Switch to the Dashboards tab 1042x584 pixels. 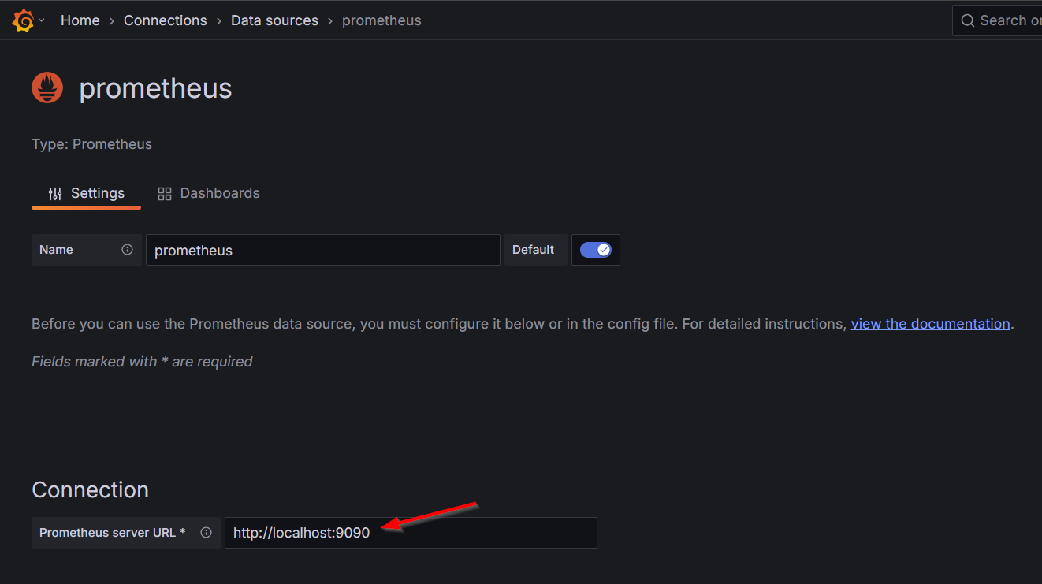pos(220,192)
